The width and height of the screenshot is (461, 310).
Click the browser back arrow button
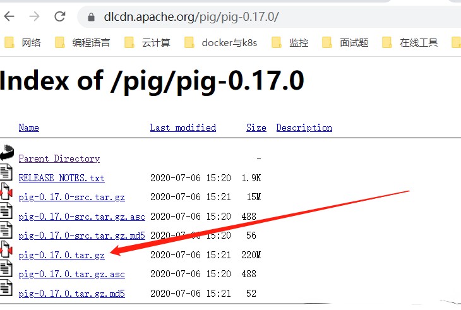tap(11, 16)
